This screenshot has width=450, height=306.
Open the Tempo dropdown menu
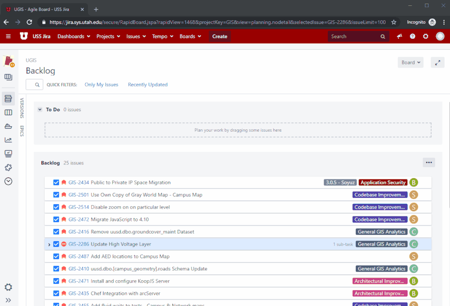163,37
